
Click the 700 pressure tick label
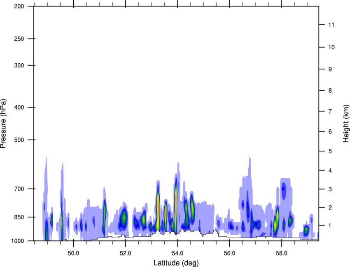[x=19, y=189]
